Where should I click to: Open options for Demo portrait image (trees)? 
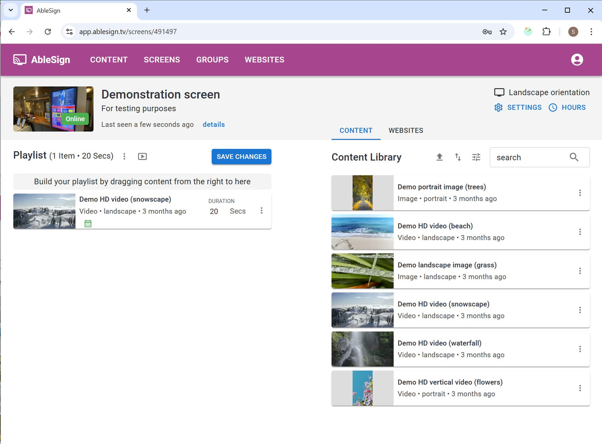click(x=580, y=193)
